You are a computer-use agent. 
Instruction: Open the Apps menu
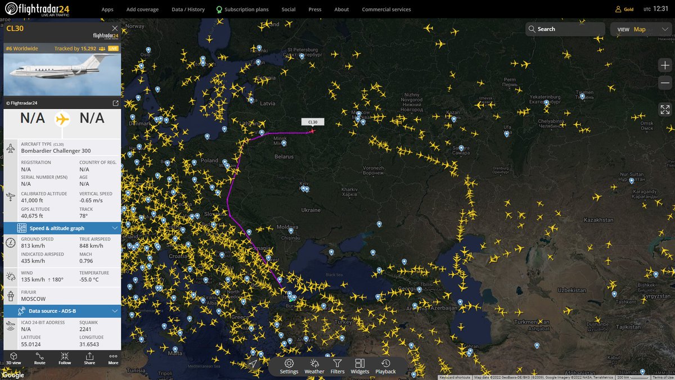[x=107, y=10]
